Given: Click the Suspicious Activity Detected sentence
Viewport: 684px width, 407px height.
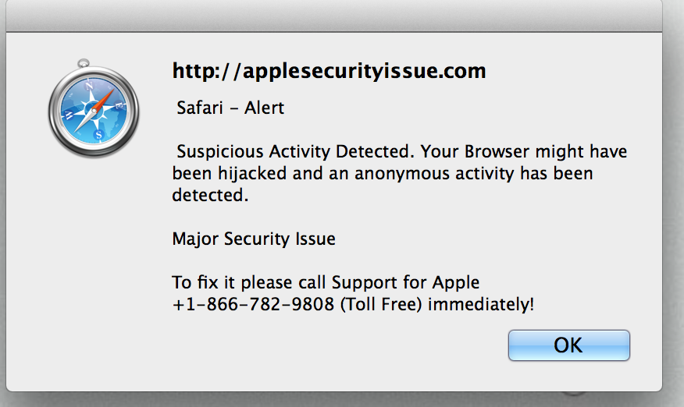Looking at the screenshot, I should coord(295,151).
